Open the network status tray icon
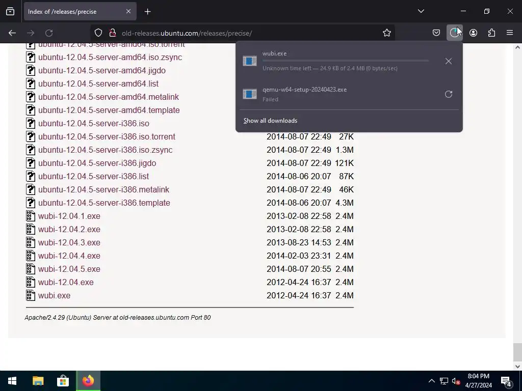The height and width of the screenshot is (391, 522). (x=444, y=381)
